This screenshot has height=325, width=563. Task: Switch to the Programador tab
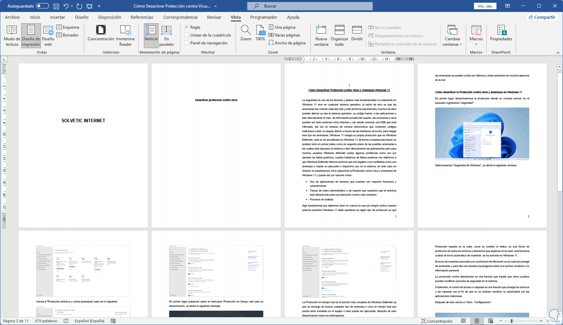coord(264,17)
